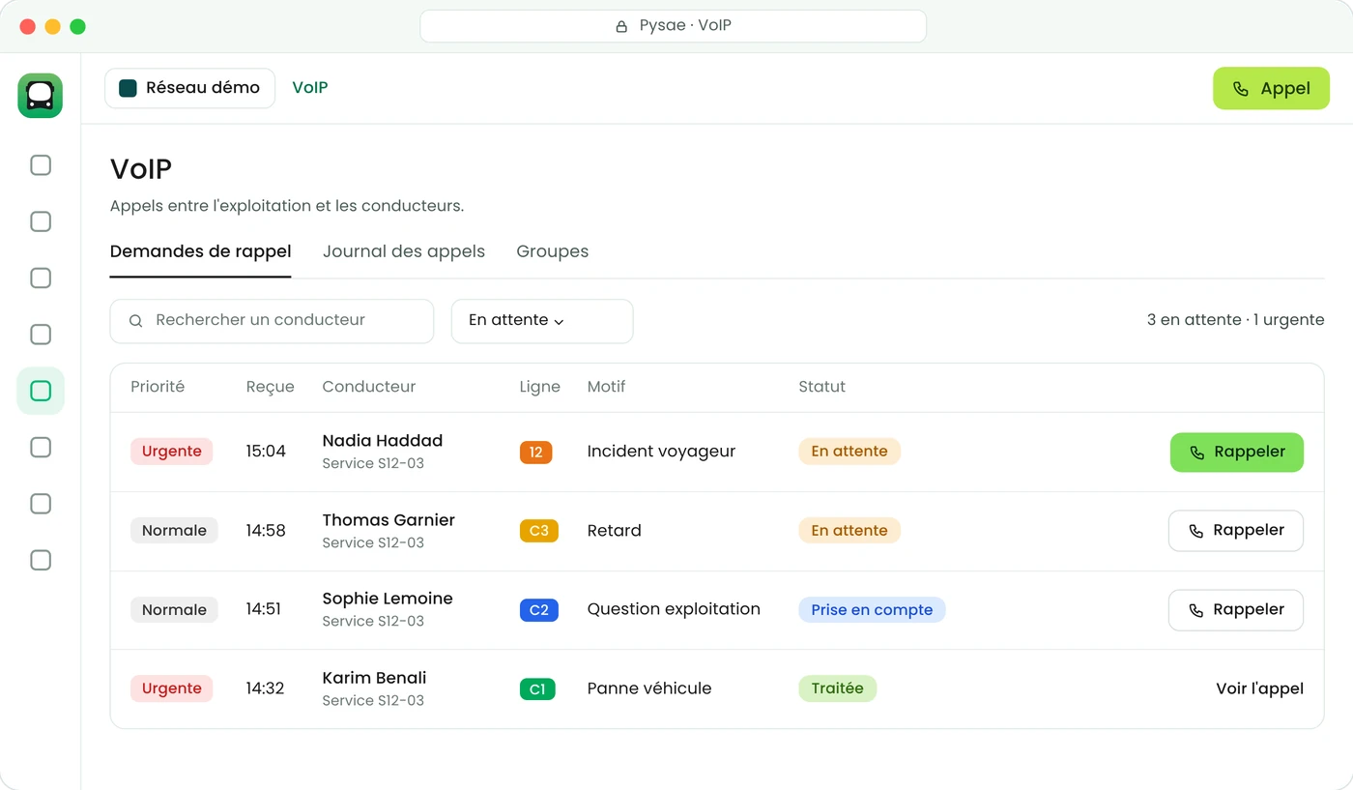Click the Question exploitation reason
Image resolution: width=1353 pixels, height=790 pixels.
[x=674, y=610]
